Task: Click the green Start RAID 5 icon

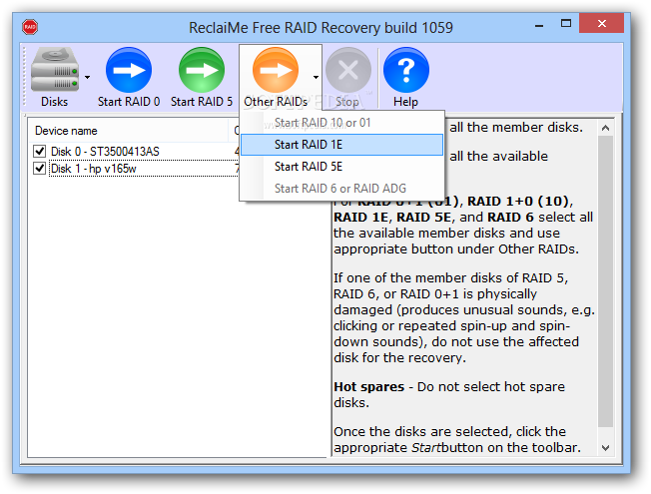Action: 202,70
